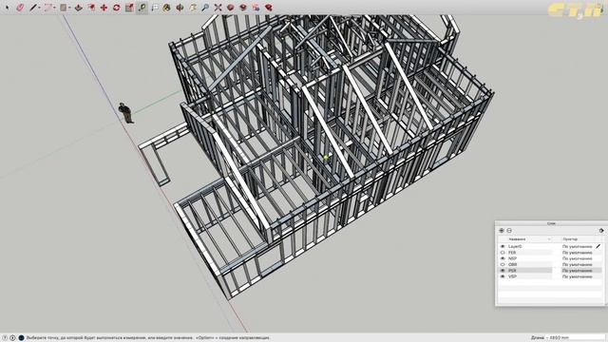Select the highlighted PER layer name
608x342 pixels.
coord(512,270)
